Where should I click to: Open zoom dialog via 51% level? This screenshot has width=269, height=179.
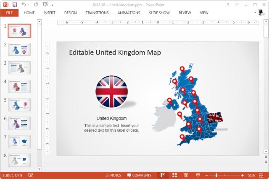(251, 175)
